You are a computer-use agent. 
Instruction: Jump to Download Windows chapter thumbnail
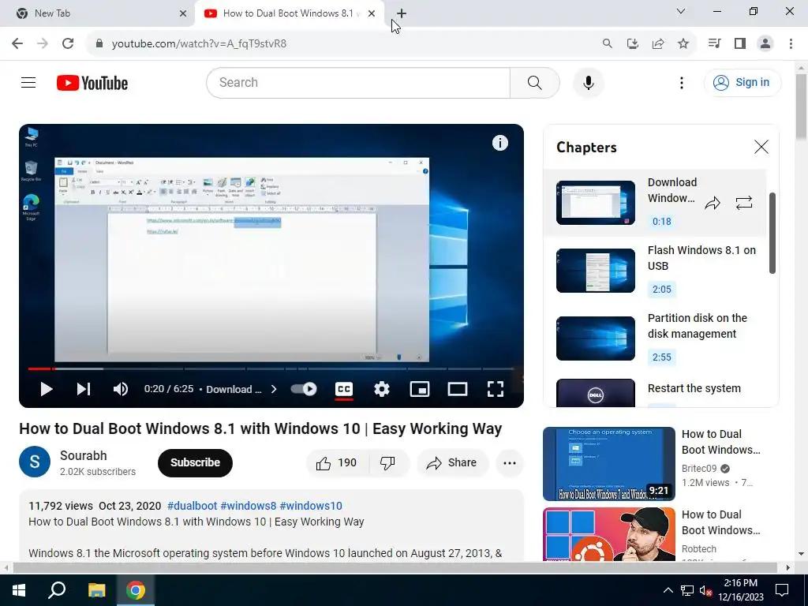(x=595, y=203)
